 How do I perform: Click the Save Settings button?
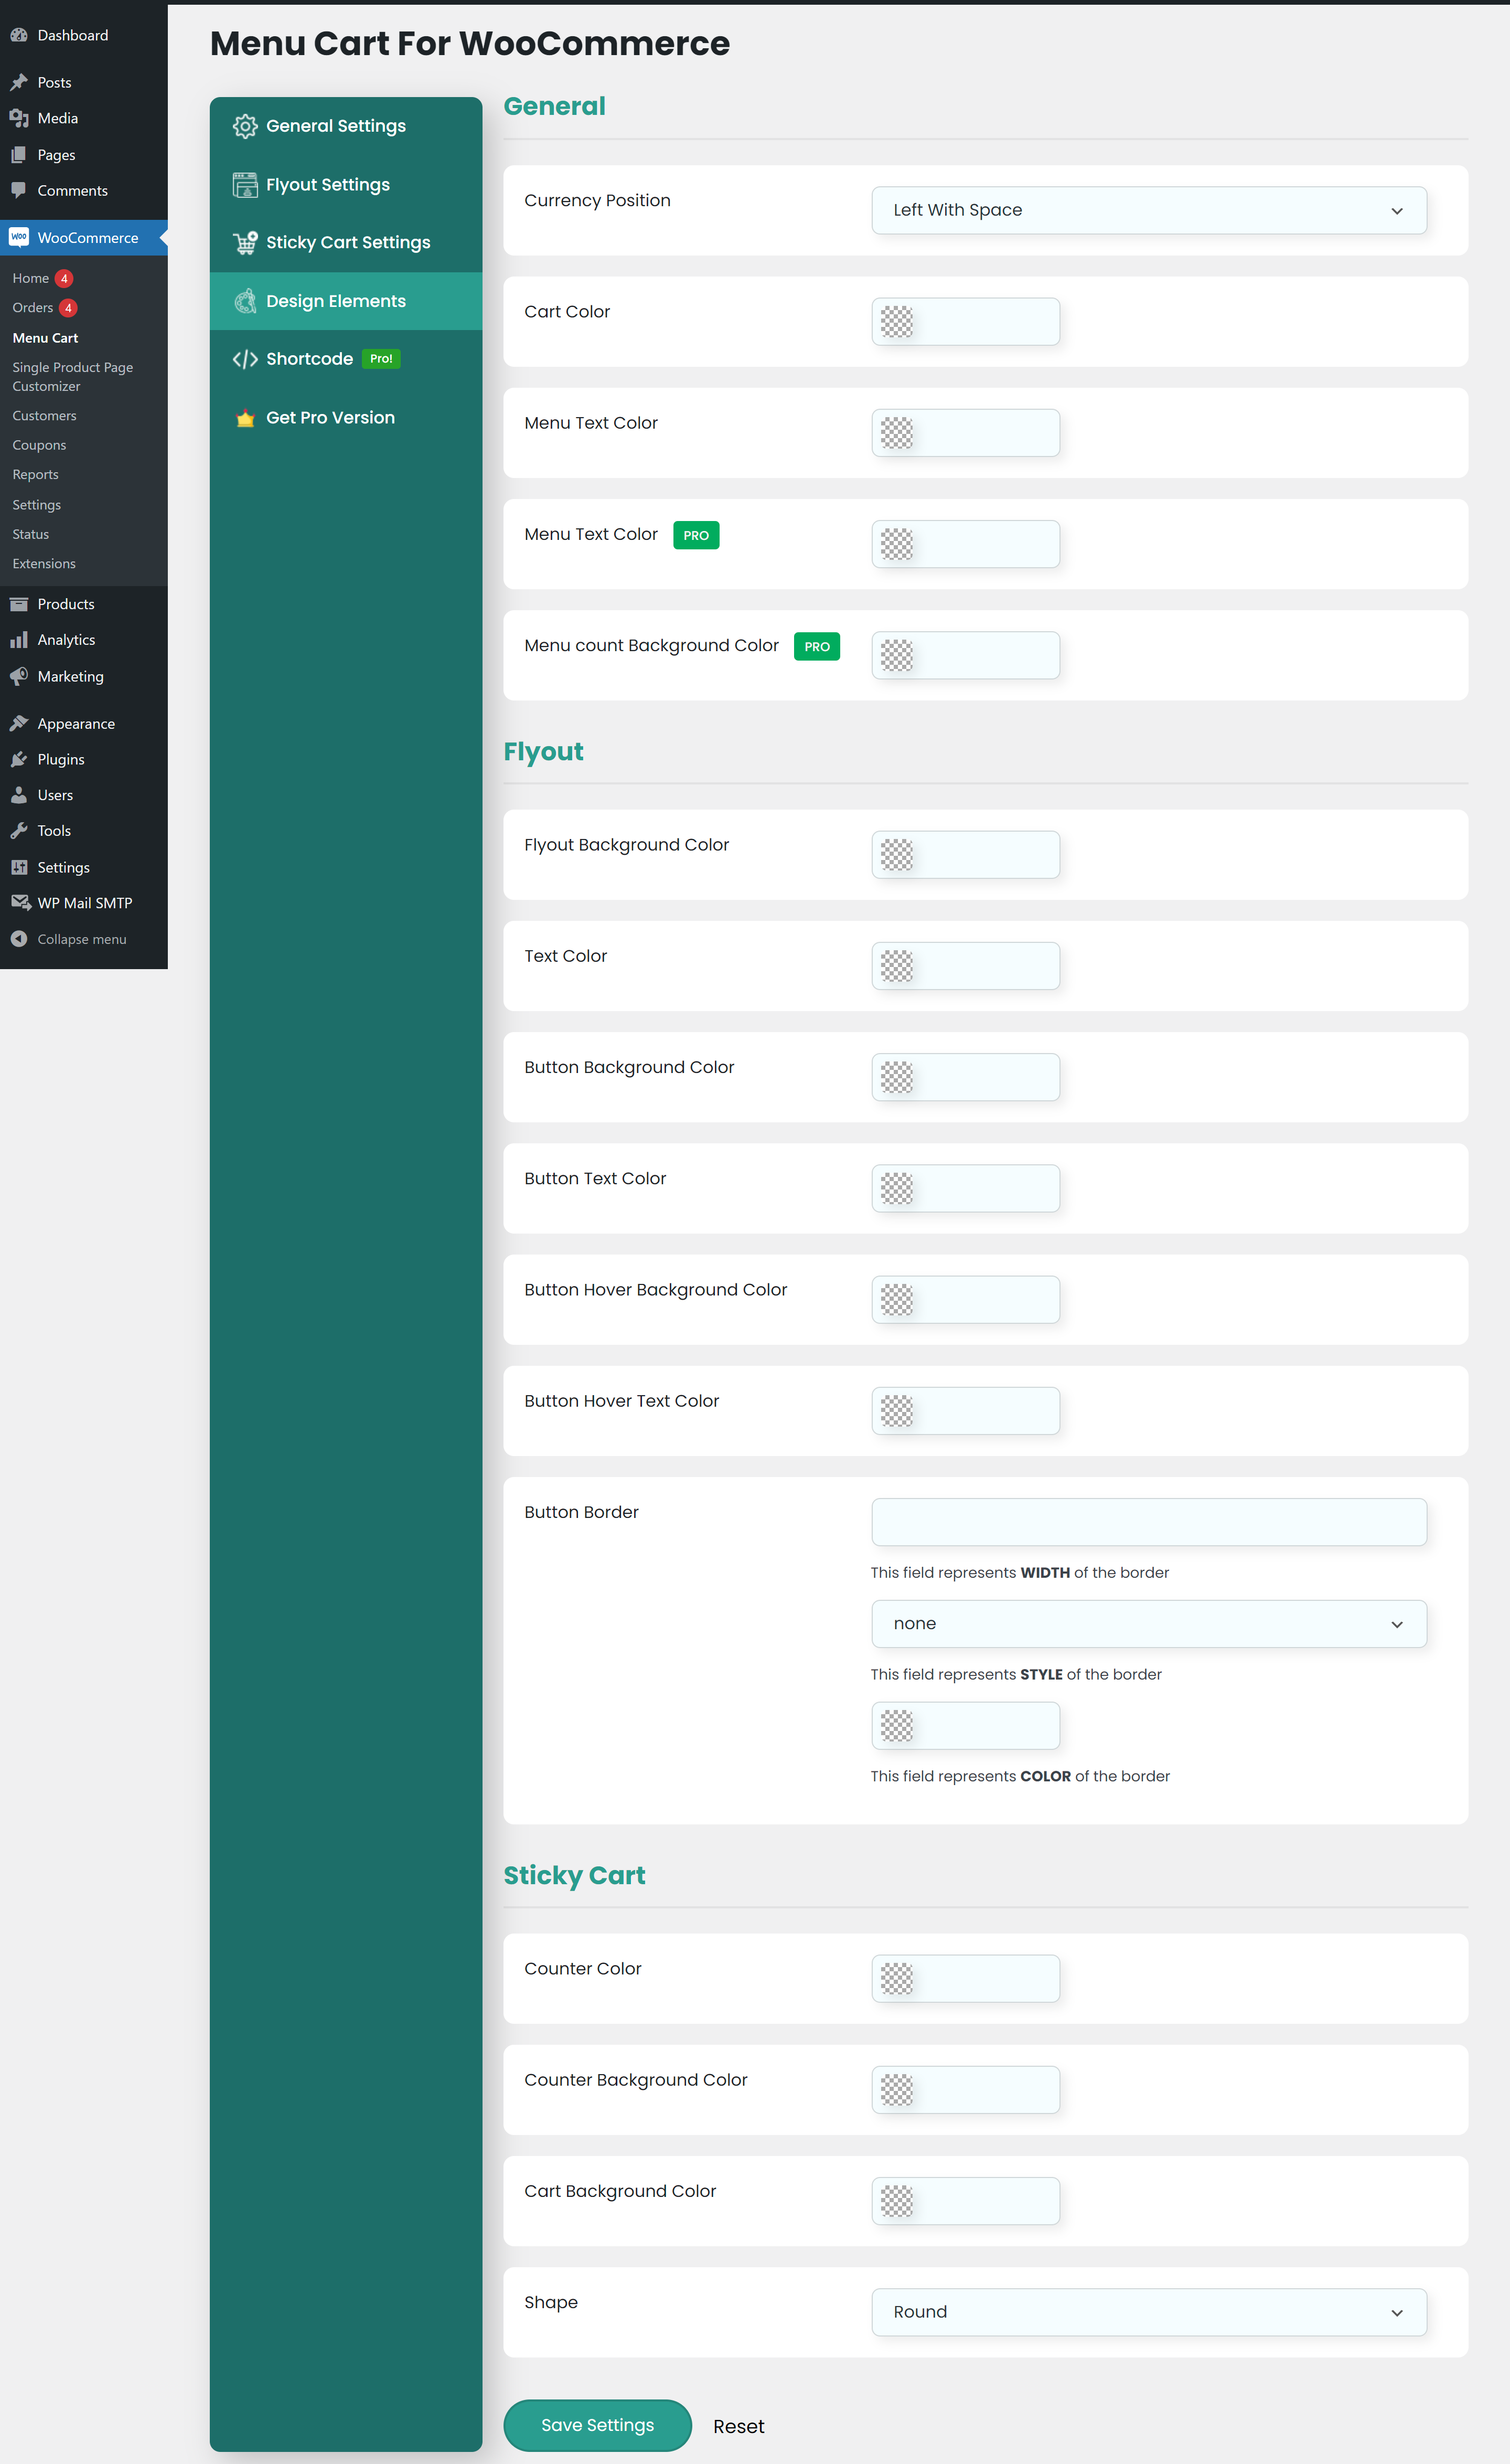[x=597, y=2425]
